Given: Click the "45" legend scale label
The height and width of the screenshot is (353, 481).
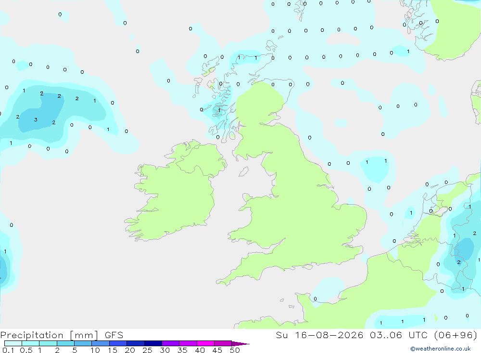Looking at the screenshot, I should coord(217,350).
